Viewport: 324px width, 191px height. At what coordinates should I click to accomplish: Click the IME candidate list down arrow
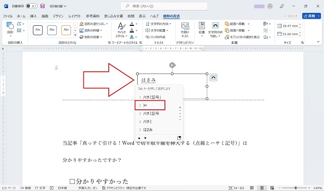[x=145, y=138]
